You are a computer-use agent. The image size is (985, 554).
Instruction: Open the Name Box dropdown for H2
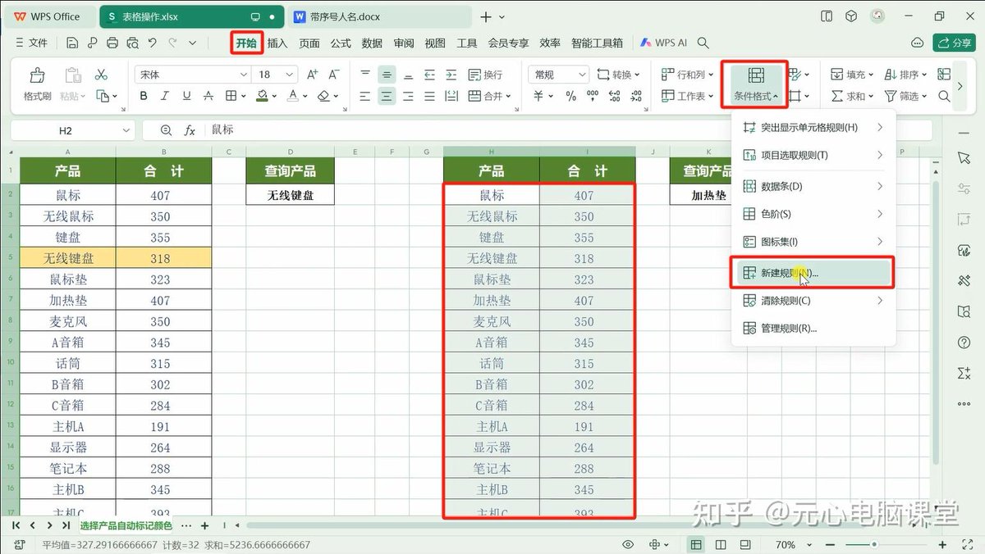[x=126, y=130]
